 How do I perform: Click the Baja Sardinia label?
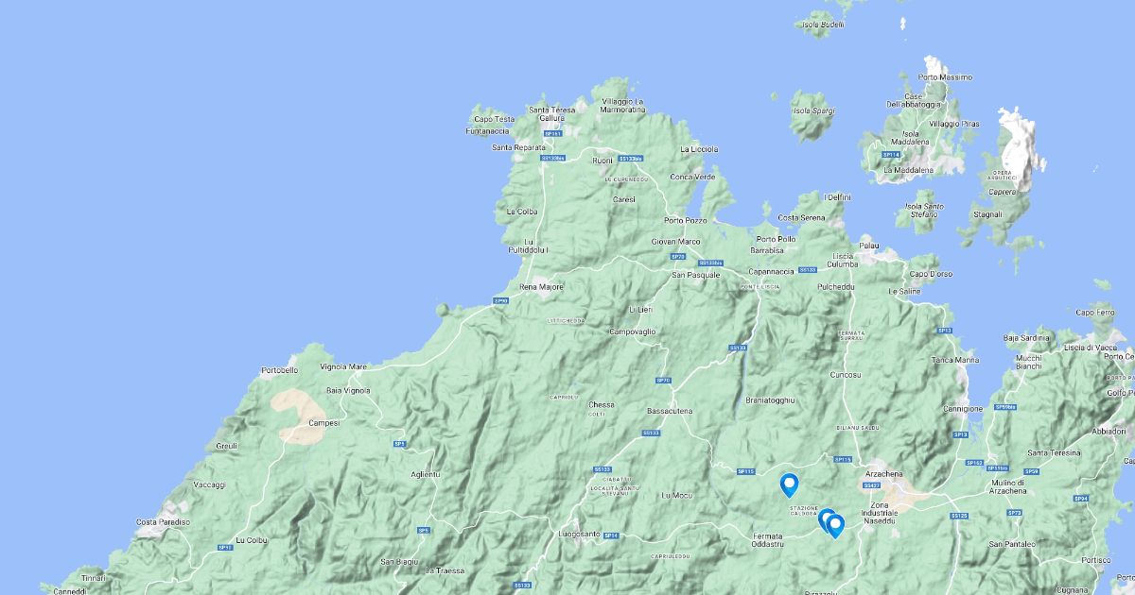[x=1026, y=338]
